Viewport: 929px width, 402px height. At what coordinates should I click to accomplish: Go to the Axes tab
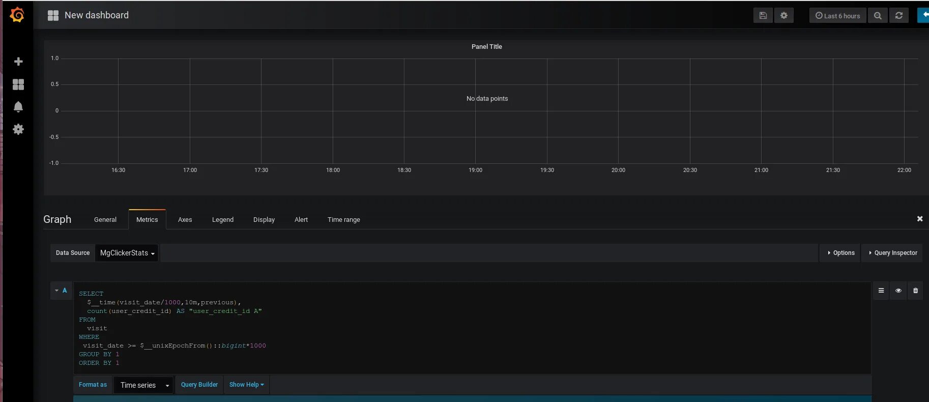(x=185, y=220)
